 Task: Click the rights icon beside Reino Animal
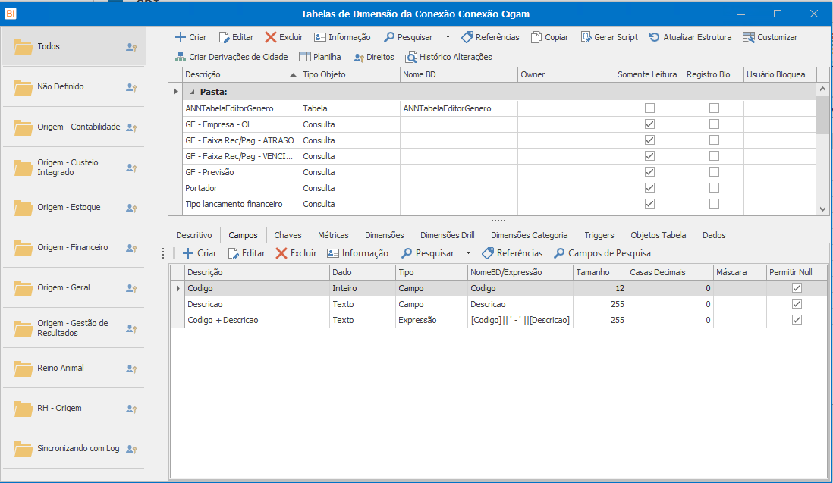coord(131,369)
